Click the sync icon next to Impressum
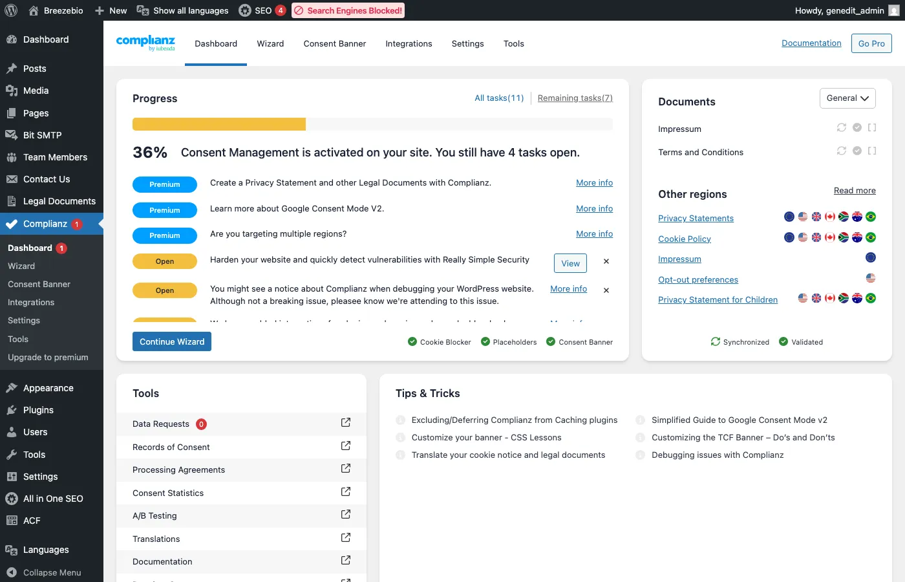The width and height of the screenshot is (905, 582). [841, 128]
